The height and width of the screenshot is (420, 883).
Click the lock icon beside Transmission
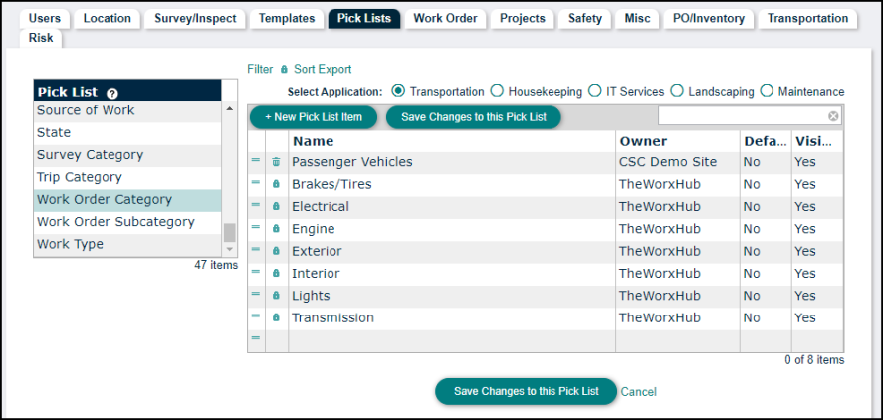coord(276,317)
